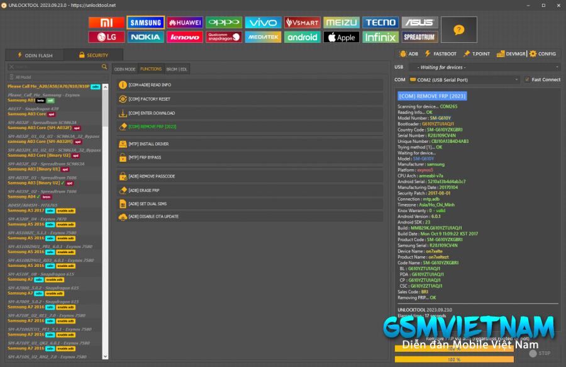566x367 pixels.
Task: Select the OPPO brand logo
Action: point(224,23)
